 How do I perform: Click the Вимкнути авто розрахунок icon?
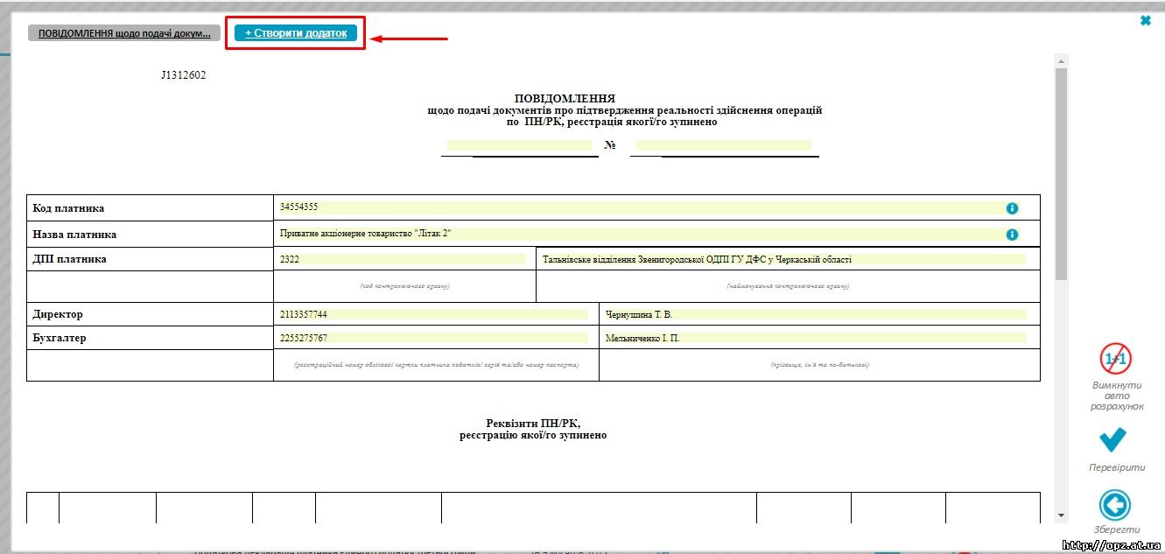tap(1116, 359)
